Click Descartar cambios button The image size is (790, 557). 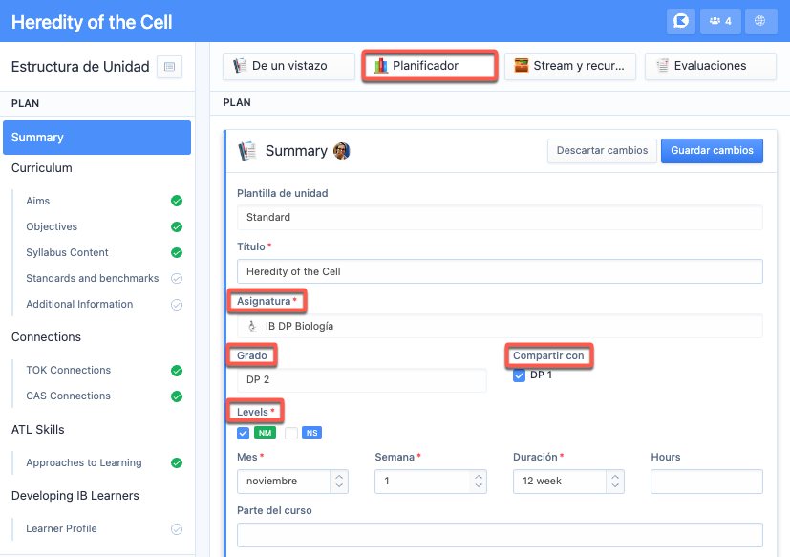coord(601,151)
